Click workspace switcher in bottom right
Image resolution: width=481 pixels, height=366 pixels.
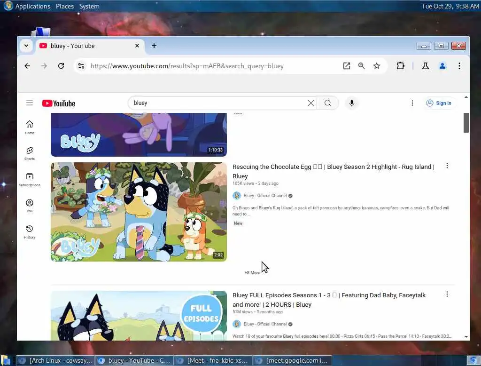[473, 360]
